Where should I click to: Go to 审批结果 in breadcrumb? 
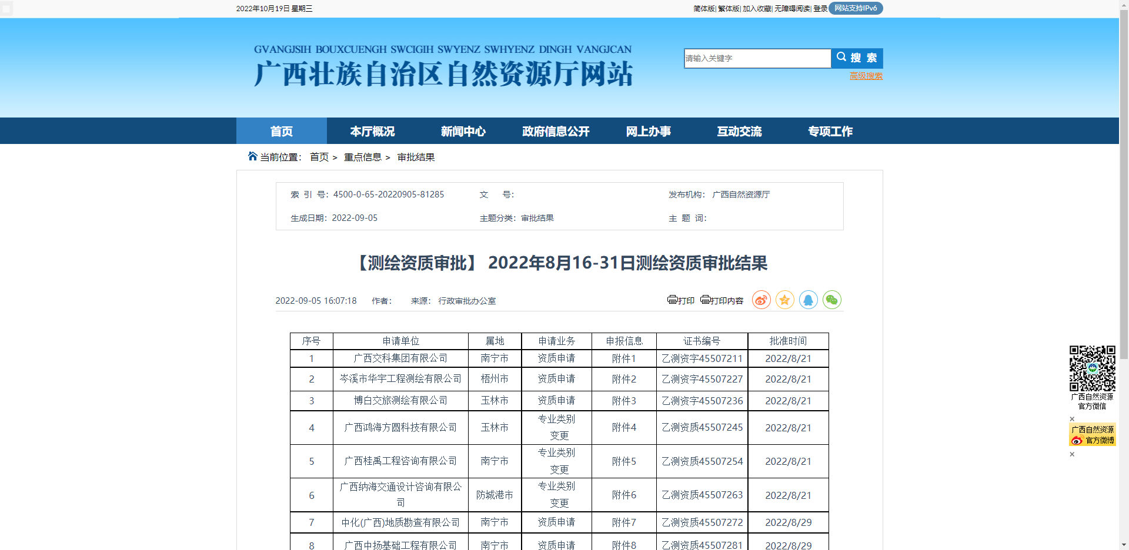(416, 157)
